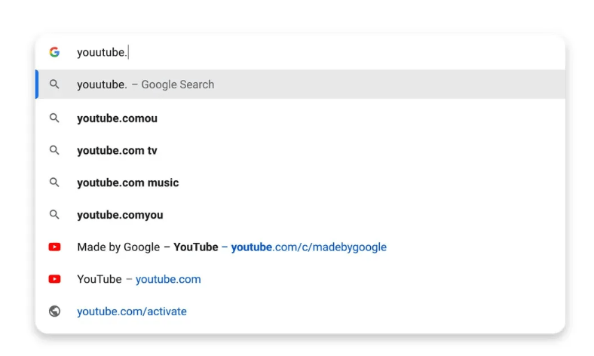Image resolution: width=594 pixels, height=356 pixels.
Task: Click into the address bar text 'youutube.'
Action: pyautogui.click(x=102, y=52)
